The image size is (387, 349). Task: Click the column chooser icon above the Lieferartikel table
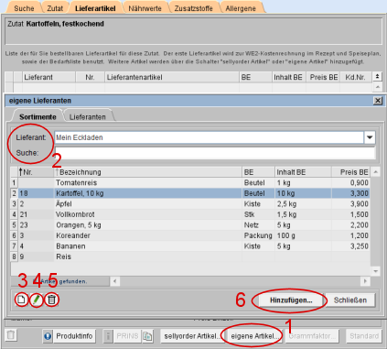[x=377, y=77]
